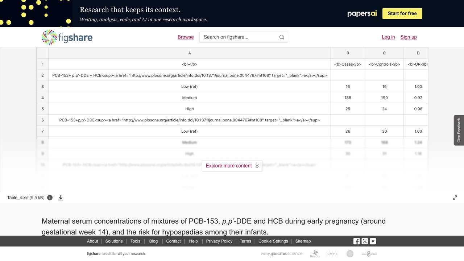Image resolution: width=464 pixels, height=261 pixels.
Task: Open figshare Facebook page icon
Action: [357, 241]
